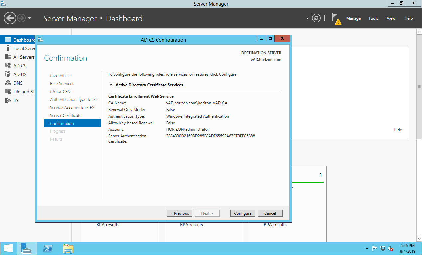Open the Tools menu
Screen dimensions: 422x255
click(x=373, y=18)
